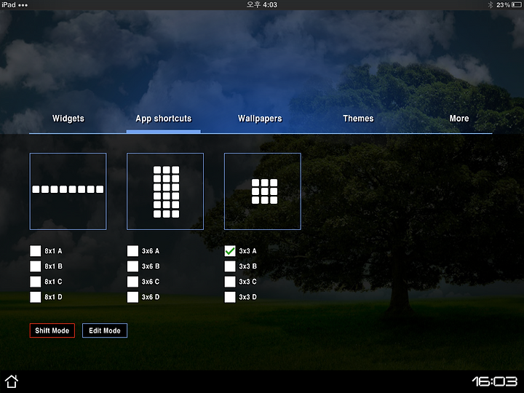Enable the 3x3 C checkbox
The image size is (524, 393).
(230, 282)
